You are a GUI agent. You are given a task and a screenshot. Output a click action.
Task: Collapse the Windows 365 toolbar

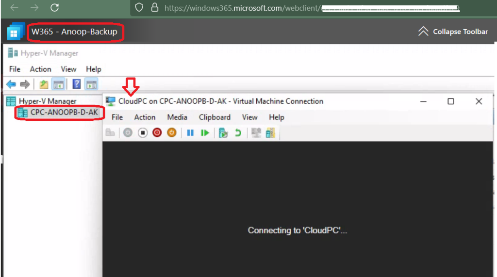453,32
